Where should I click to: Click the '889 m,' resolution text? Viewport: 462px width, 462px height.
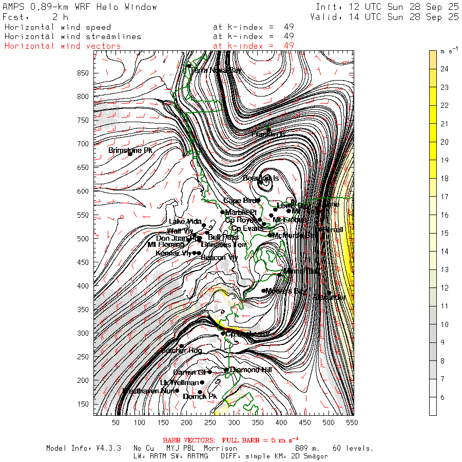[307, 448]
